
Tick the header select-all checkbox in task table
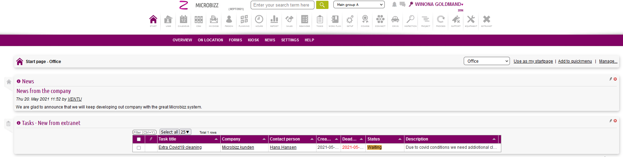139,139
